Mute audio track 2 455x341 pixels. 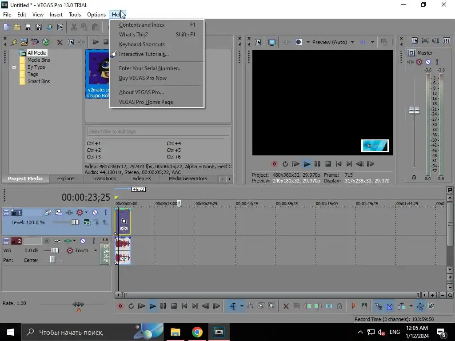(83, 241)
